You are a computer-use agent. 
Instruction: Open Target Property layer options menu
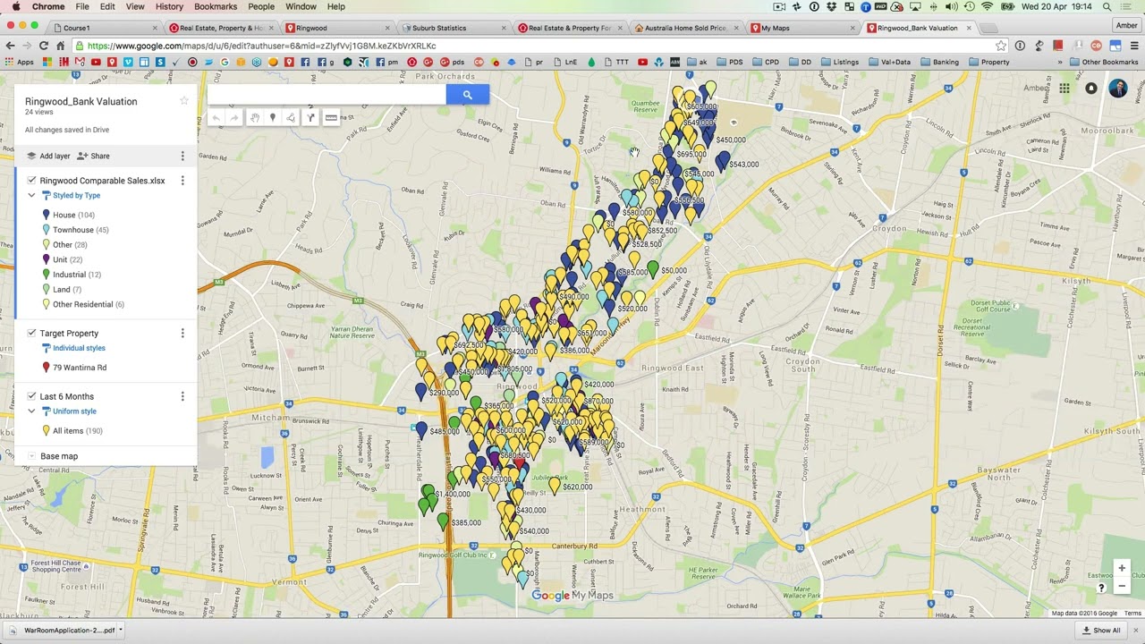pos(182,333)
